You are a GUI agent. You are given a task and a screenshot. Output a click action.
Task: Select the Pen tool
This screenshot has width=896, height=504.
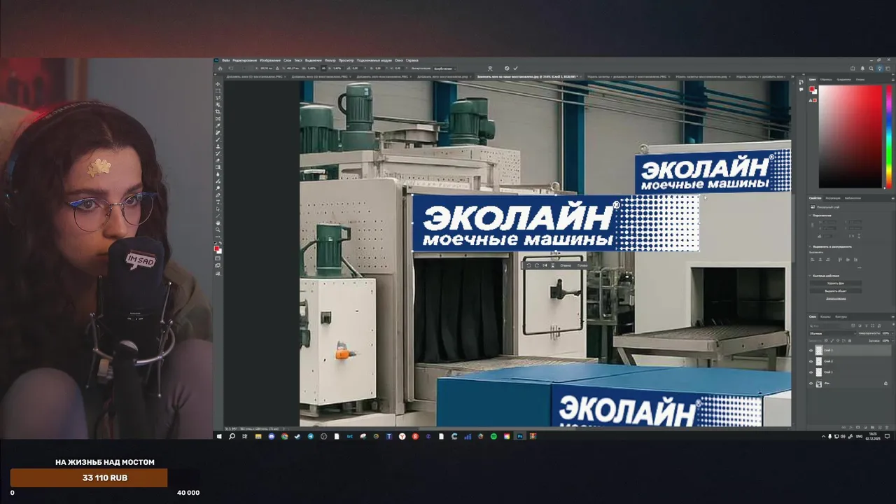[218, 195]
